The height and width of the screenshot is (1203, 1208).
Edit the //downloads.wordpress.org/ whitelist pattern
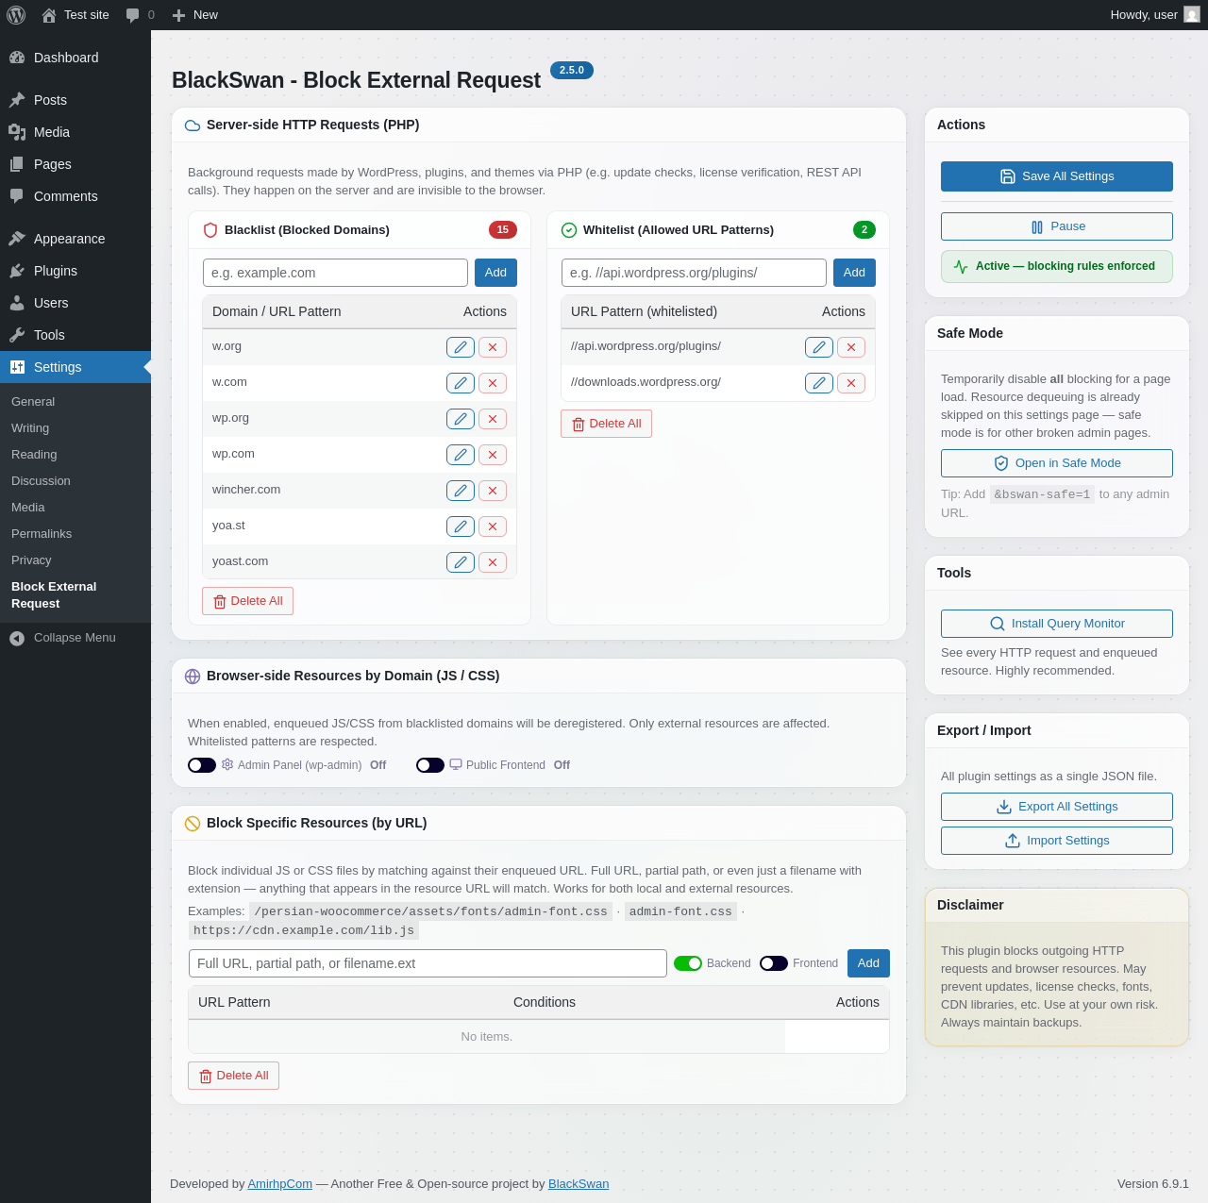click(x=819, y=383)
